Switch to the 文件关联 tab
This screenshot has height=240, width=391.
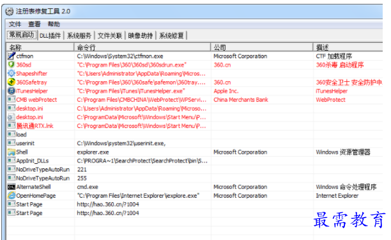pos(110,36)
